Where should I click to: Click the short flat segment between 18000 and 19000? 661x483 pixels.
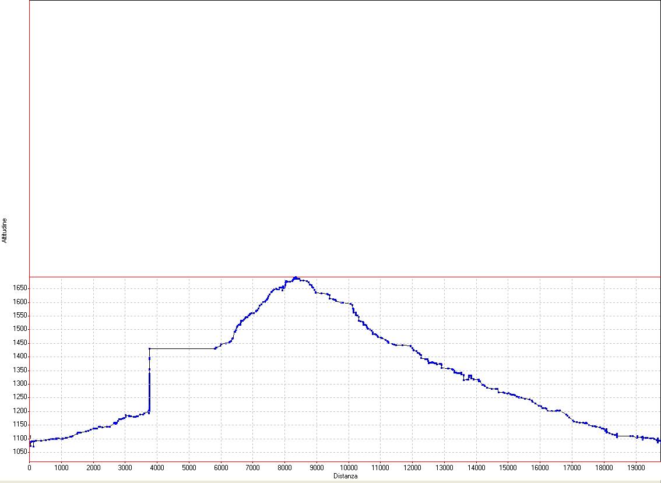pyautogui.click(x=625, y=436)
